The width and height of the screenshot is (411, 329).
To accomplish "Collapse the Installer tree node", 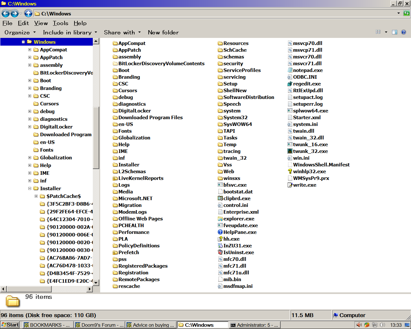I will (30, 189).
